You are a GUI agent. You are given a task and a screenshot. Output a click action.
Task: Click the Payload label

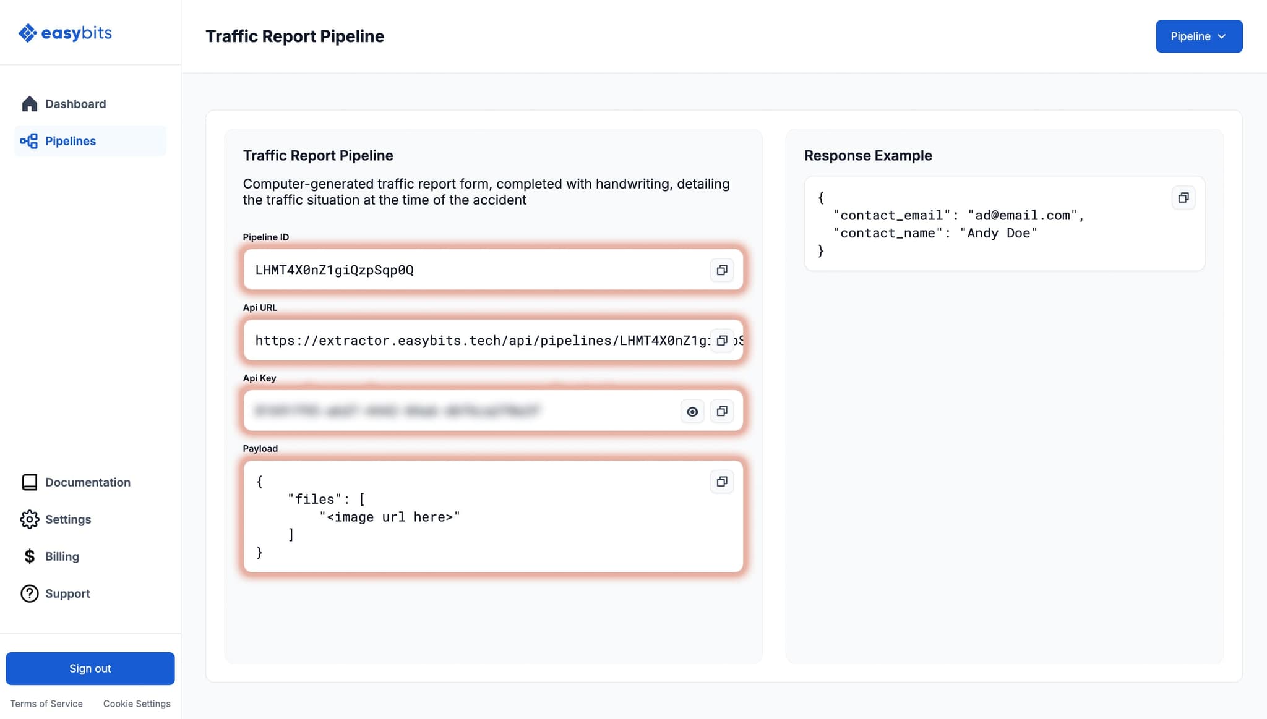(260, 448)
